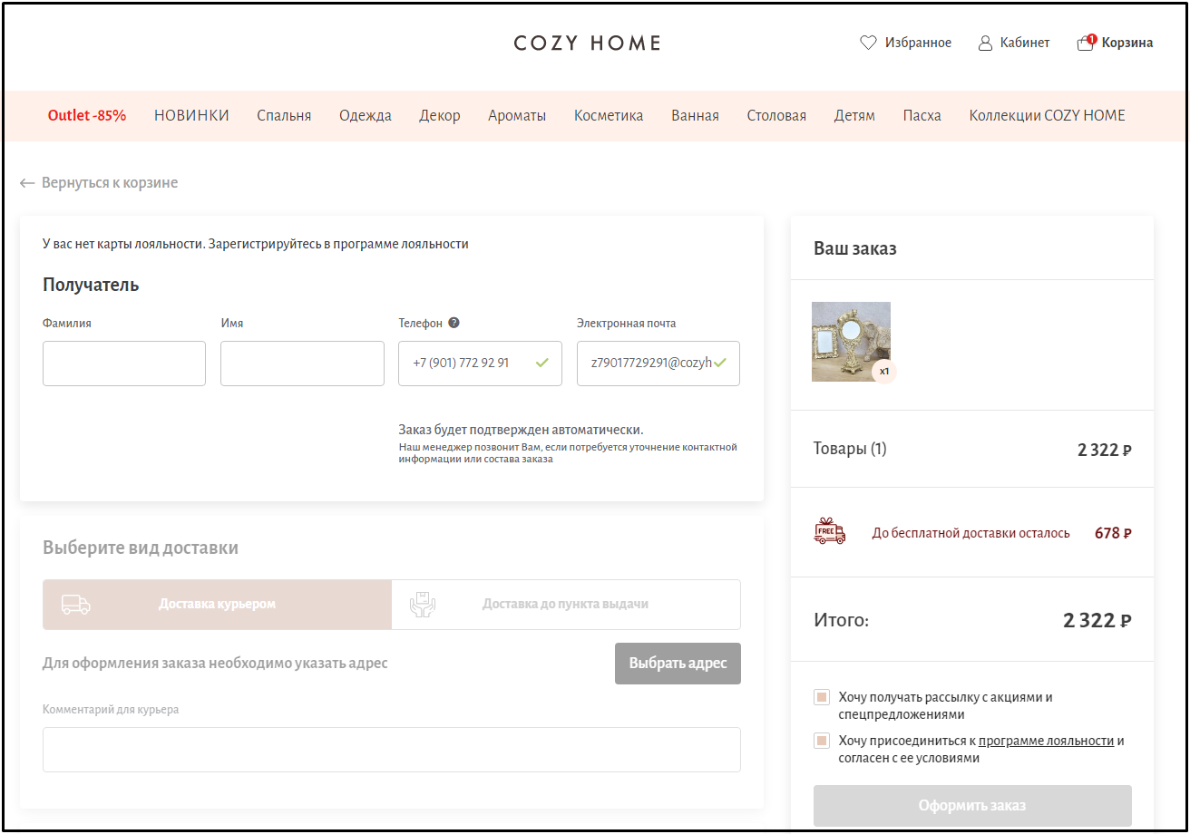Click the Итого: label
The width and height of the screenshot is (1190, 834).
(x=841, y=621)
